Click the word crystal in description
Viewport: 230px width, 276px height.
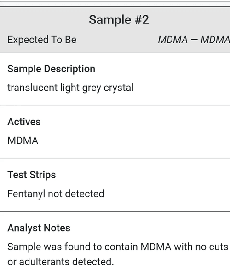pos(119,88)
